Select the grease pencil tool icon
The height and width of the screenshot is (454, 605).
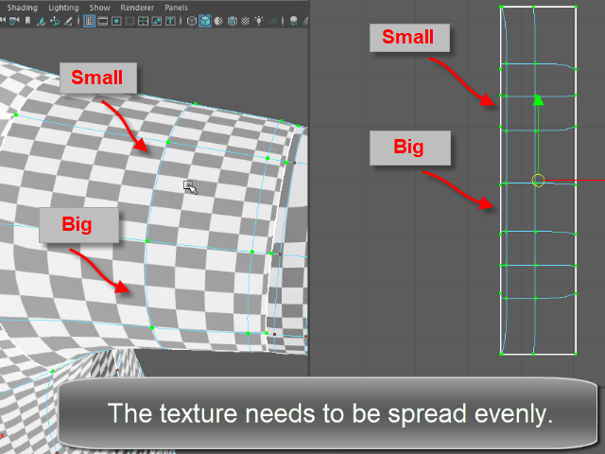click(x=69, y=20)
